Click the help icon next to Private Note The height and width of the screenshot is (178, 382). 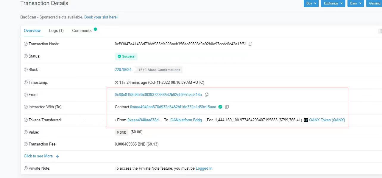[x=26, y=168]
